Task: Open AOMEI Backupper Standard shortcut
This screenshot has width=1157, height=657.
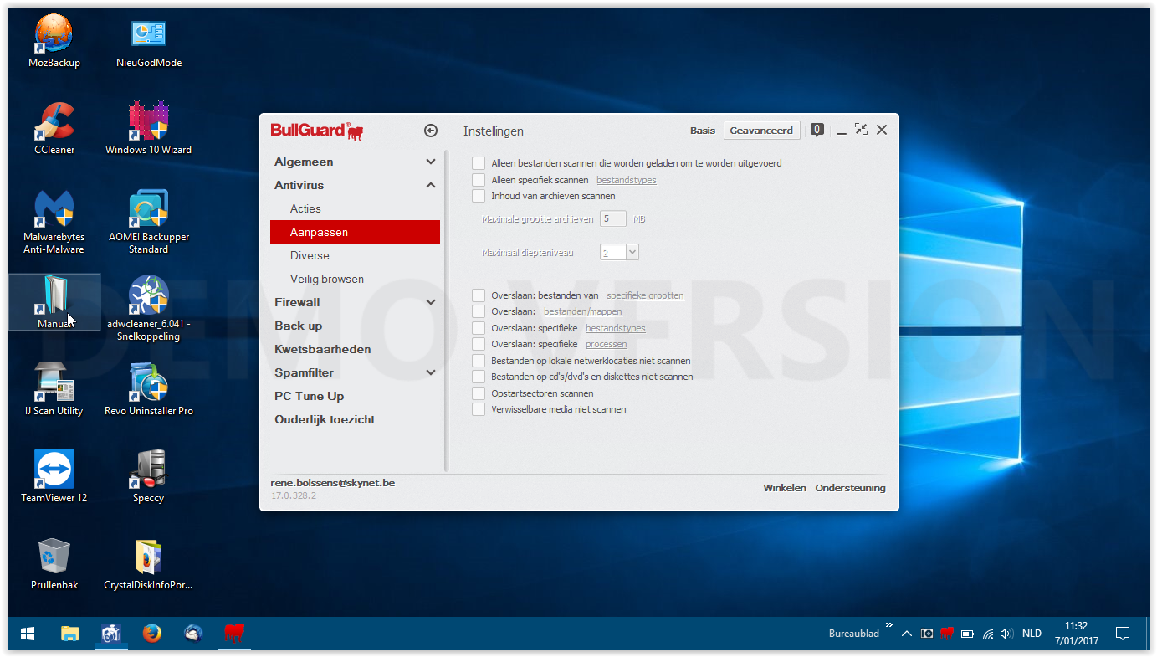Action: (x=149, y=223)
